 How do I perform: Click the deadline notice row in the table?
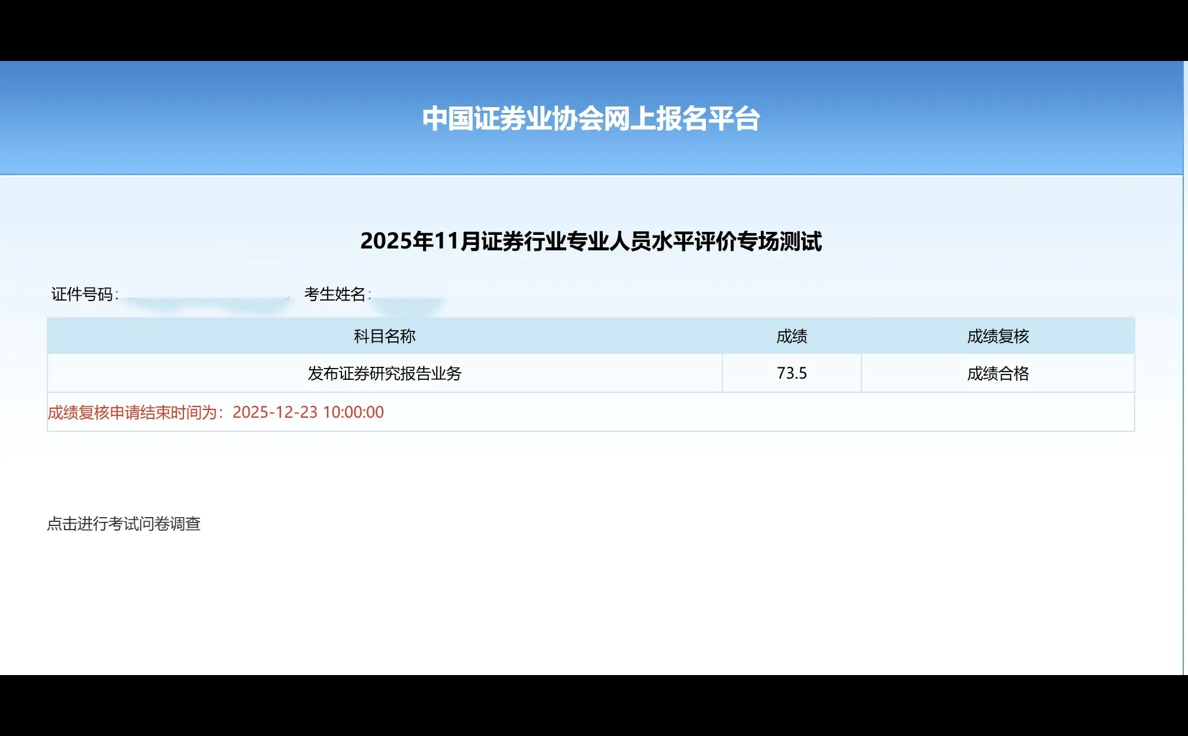[x=592, y=412]
